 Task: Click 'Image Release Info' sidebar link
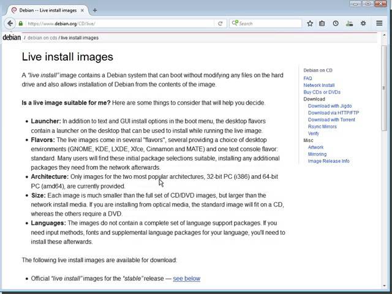click(x=328, y=161)
